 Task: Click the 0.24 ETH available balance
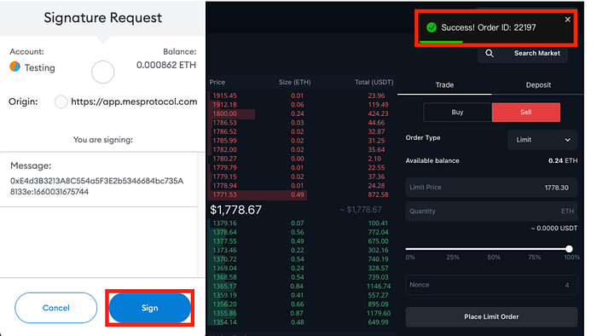563,160
